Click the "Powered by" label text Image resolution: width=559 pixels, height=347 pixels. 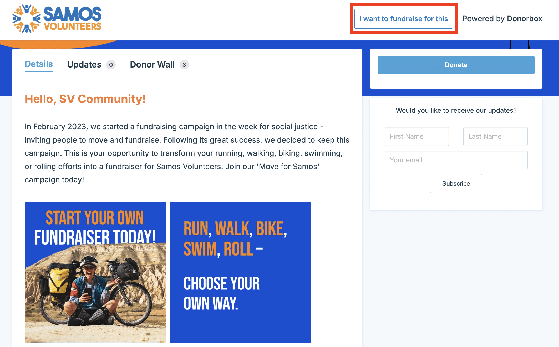pos(483,19)
